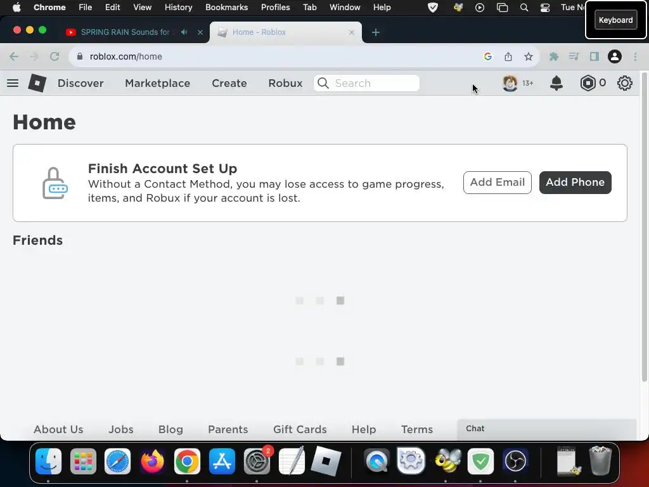Open the Chrome three-dot menu

click(635, 56)
